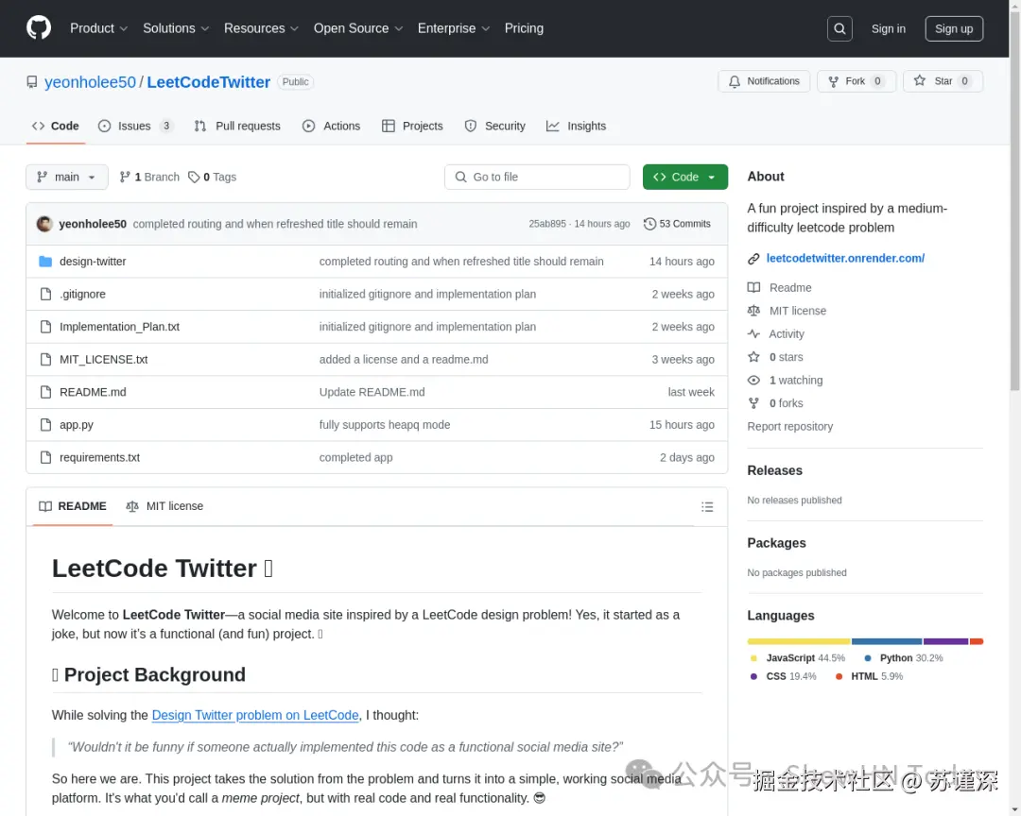This screenshot has width=1021, height=816.
Task: Expand the Product menu
Action: [99, 28]
